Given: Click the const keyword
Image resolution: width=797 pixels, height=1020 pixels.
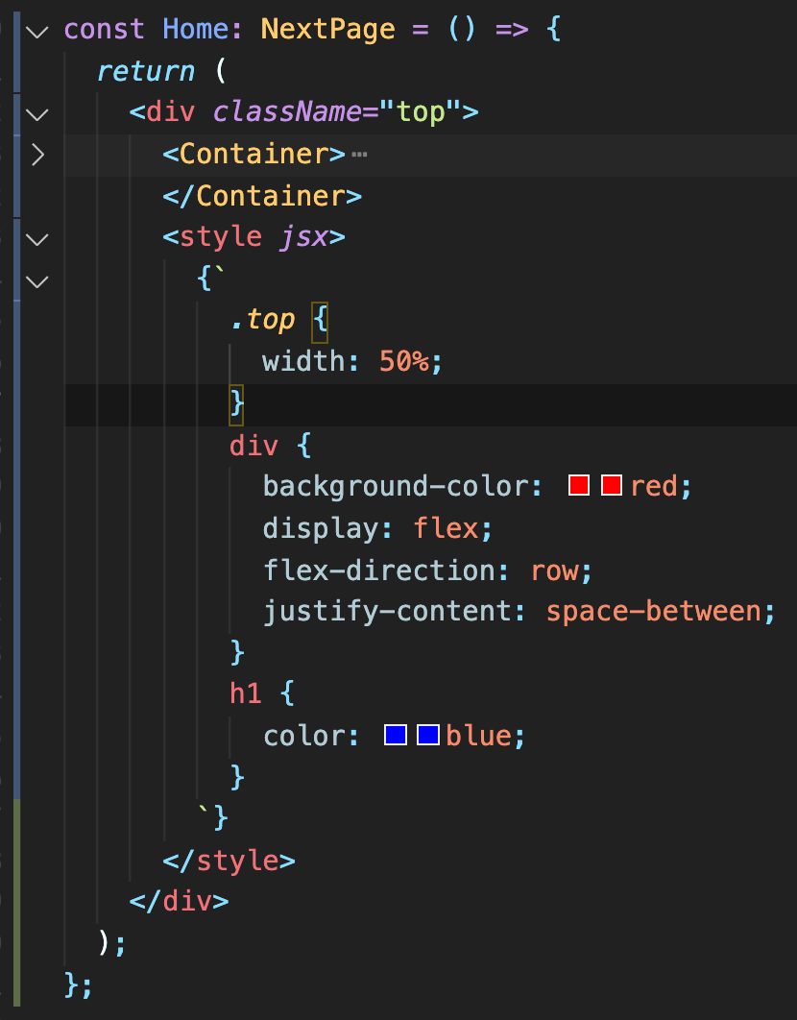Looking at the screenshot, I should tap(104, 29).
